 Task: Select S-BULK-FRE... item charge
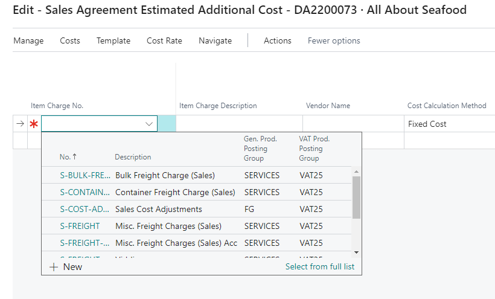pyautogui.click(x=85, y=175)
